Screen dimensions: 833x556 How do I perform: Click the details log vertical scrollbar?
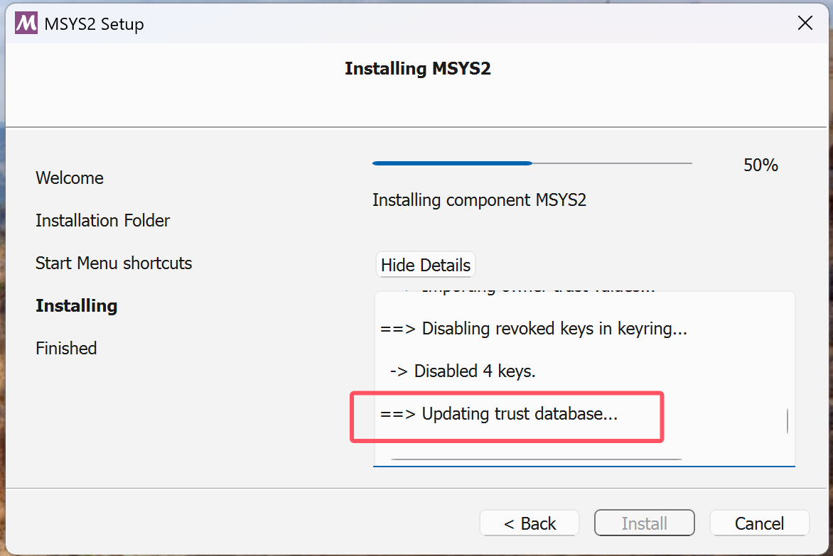point(787,420)
